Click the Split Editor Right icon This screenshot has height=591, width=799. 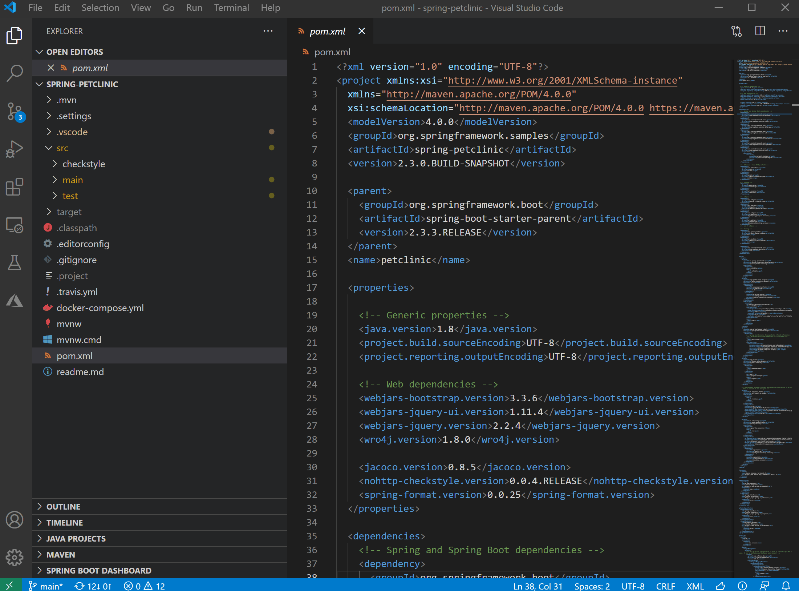760,31
